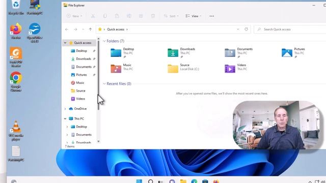326x183 pixels.
Task: Select OneDrive in navigation pane
Action: (80, 109)
